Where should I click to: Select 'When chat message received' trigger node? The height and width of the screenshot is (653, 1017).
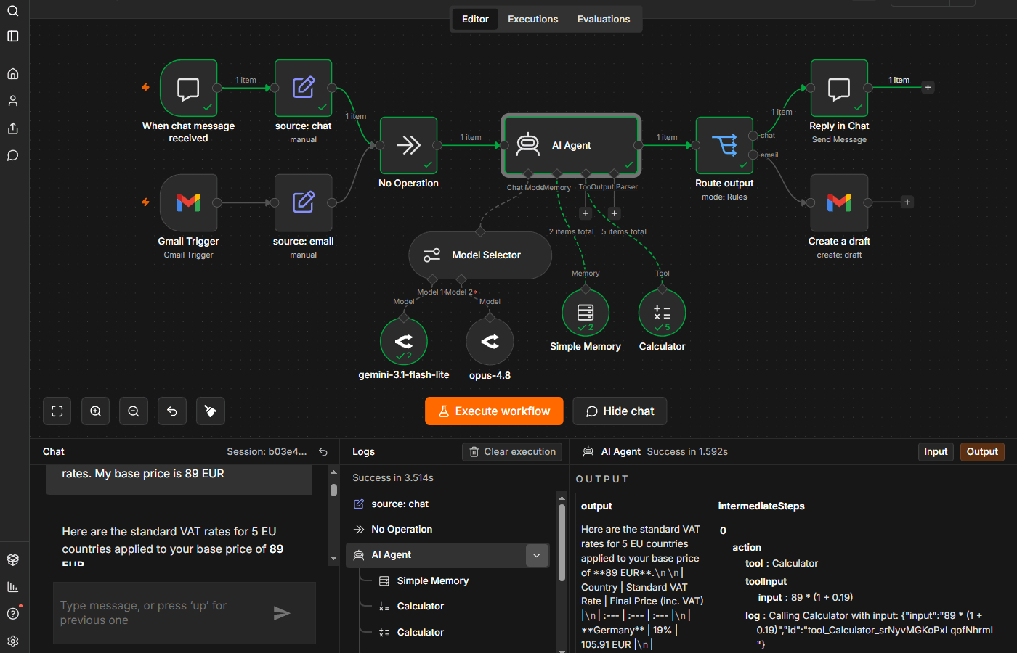click(188, 89)
